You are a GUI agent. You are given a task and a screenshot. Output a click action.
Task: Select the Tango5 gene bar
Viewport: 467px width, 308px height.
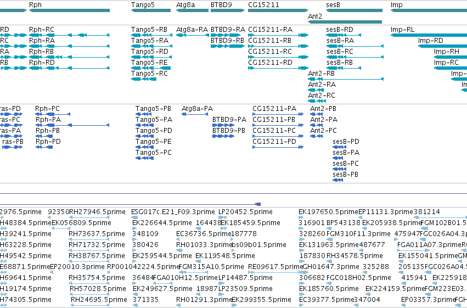[151, 10]
